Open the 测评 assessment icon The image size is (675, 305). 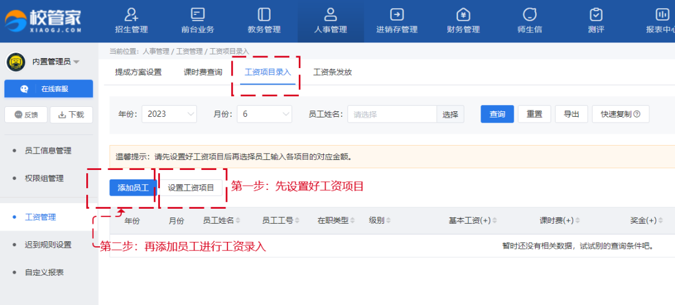pos(596,14)
